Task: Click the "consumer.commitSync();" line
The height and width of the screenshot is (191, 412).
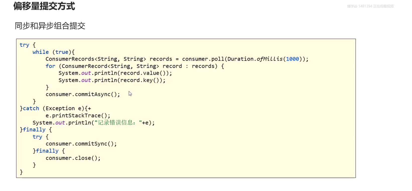Action: 81,144
